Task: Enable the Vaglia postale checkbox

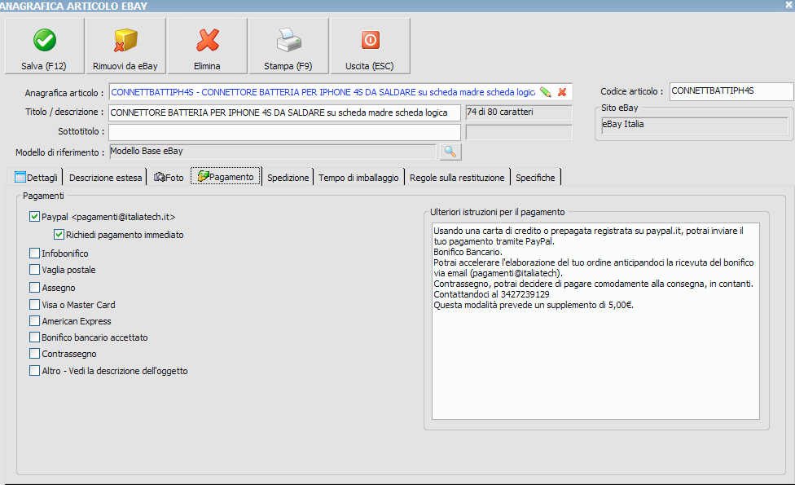Action: tap(34, 269)
